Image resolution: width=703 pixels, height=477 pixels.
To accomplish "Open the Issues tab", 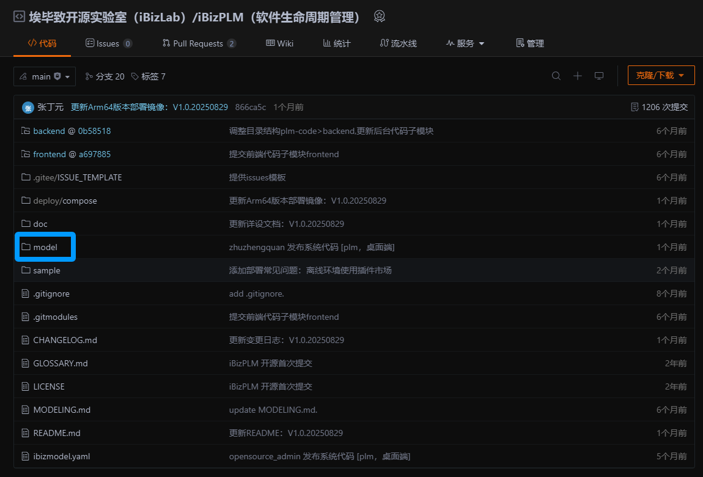I will 109,43.
